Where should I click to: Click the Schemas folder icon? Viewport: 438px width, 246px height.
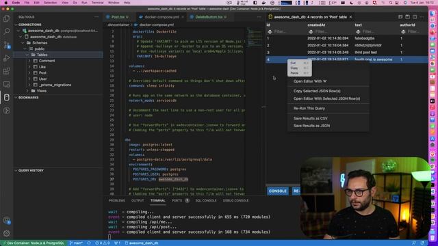pos(29,42)
